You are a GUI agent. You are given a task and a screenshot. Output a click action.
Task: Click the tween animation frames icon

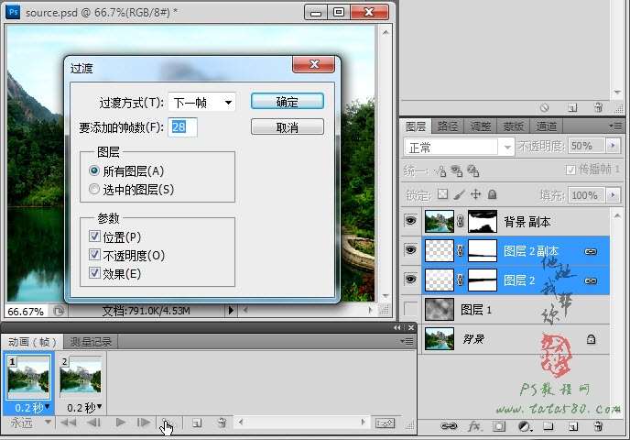pos(166,423)
